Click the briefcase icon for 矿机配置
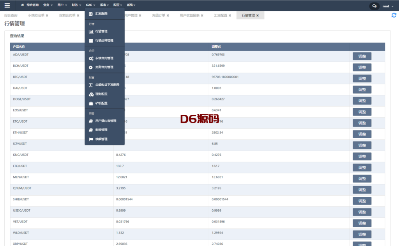 coord(91,103)
